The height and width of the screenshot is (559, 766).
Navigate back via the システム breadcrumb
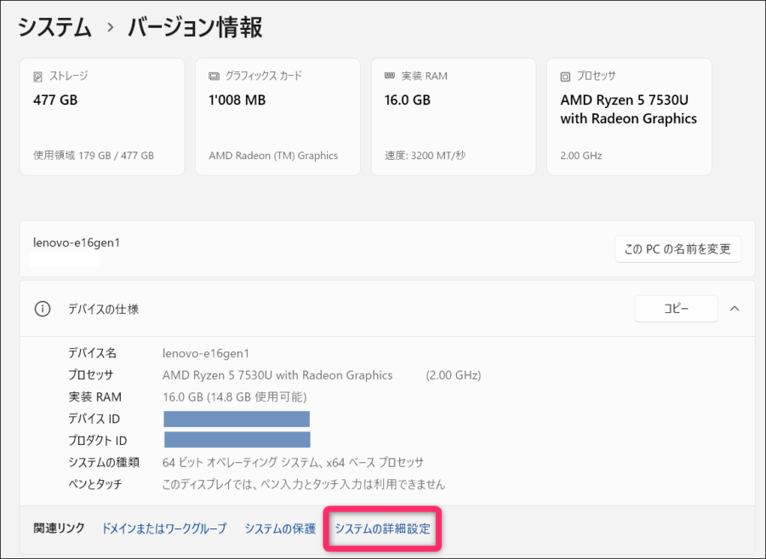tap(54, 27)
